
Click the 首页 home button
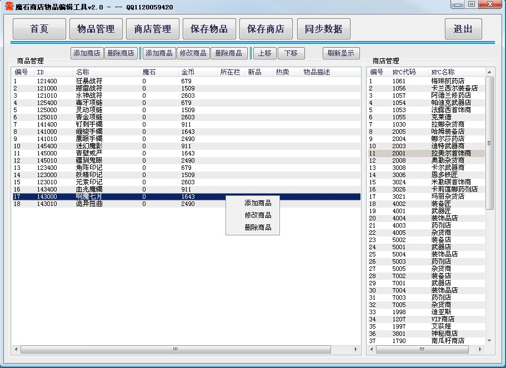tap(39, 29)
